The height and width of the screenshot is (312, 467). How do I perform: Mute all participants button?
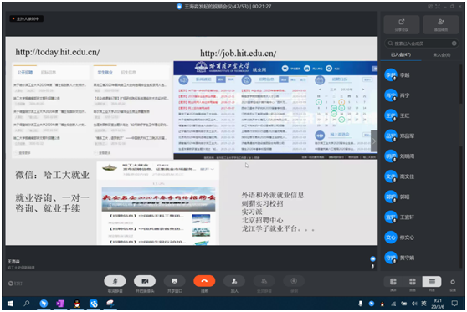point(264,281)
